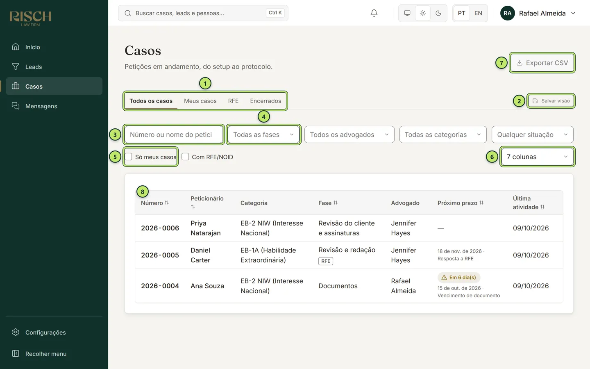The image size is (590, 369).
Task: Switch to dark theme moon icon
Action: [438, 13]
